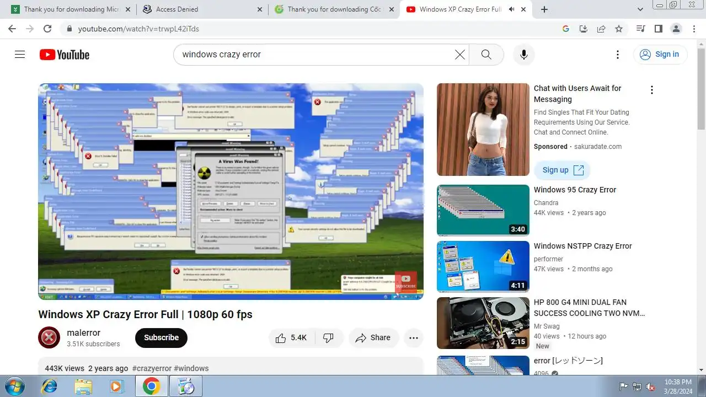706x397 pixels.
Task: Share this page from address bar
Action: click(601, 29)
